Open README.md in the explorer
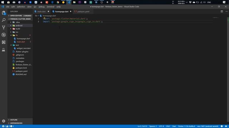The image size is (229, 128). 21,74
